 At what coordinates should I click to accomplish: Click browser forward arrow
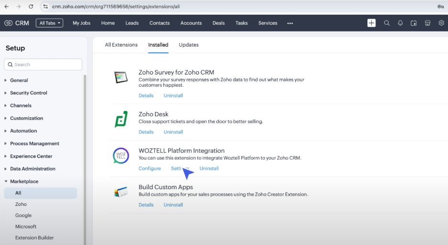[19, 7]
